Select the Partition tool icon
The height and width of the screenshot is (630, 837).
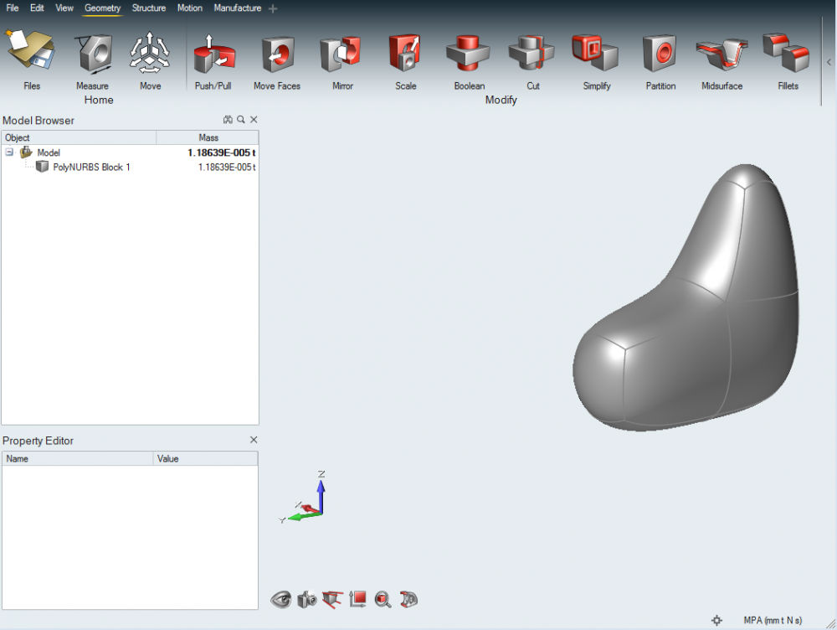coord(660,53)
